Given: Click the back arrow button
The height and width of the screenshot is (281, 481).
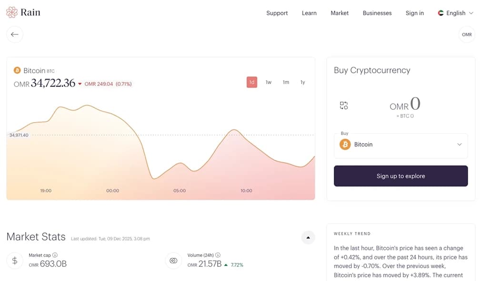Looking at the screenshot, I should [15, 34].
